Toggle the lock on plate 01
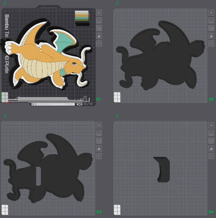The width and height of the screenshot is (216, 218). (x=99, y=36)
